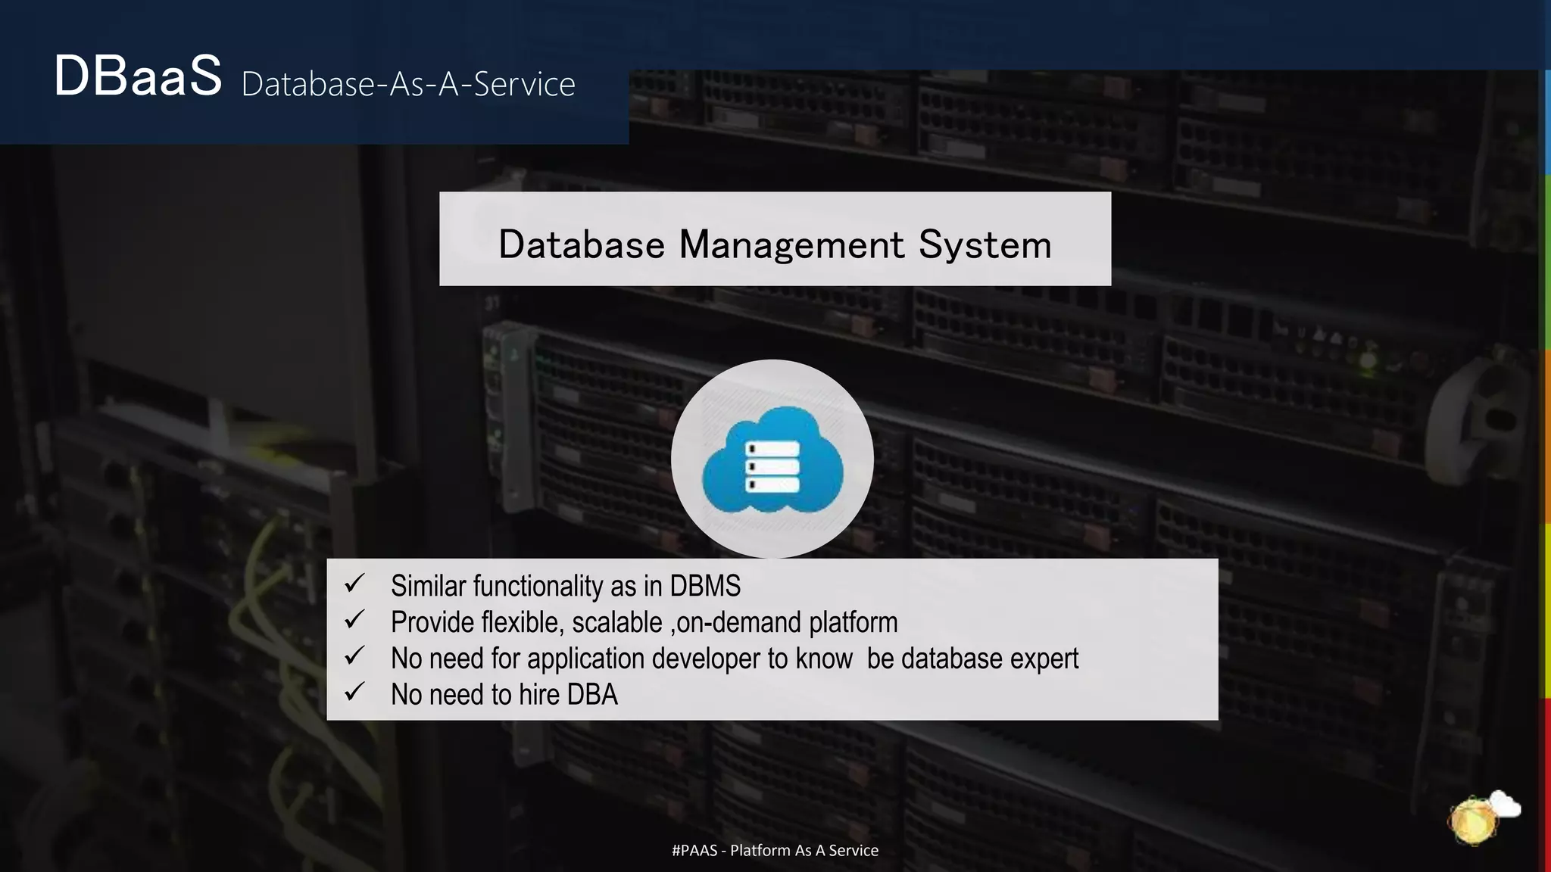Image resolution: width=1551 pixels, height=872 pixels.
Task: Click the checkmark beside 'Similar functionality as in DBMS'
Action: coord(354,584)
